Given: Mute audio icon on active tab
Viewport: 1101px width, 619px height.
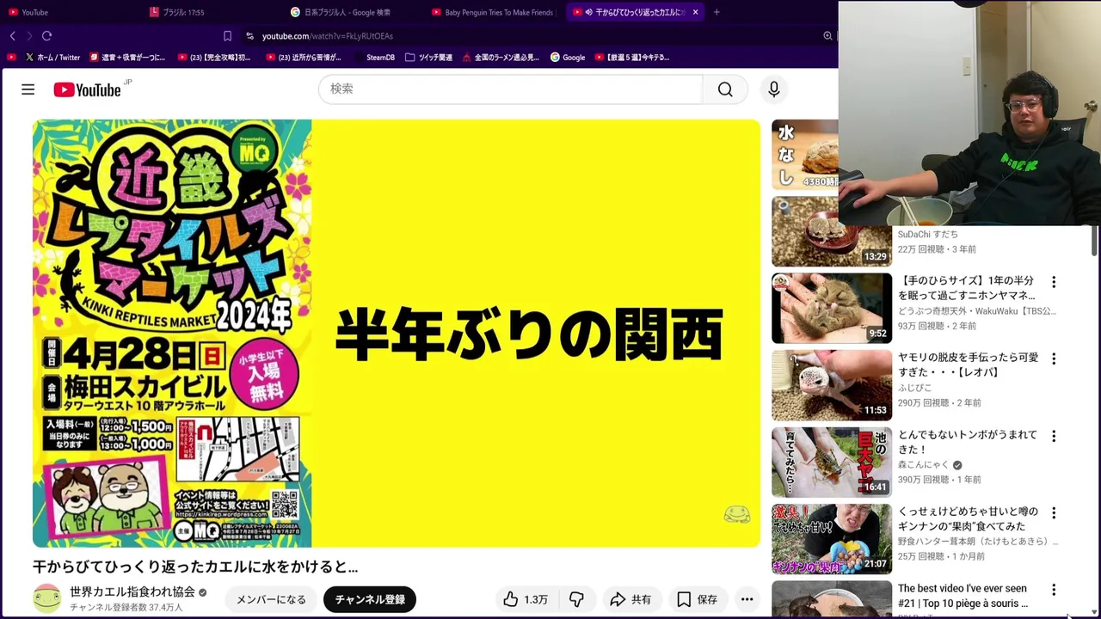Looking at the screenshot, I should click(589, 12).
